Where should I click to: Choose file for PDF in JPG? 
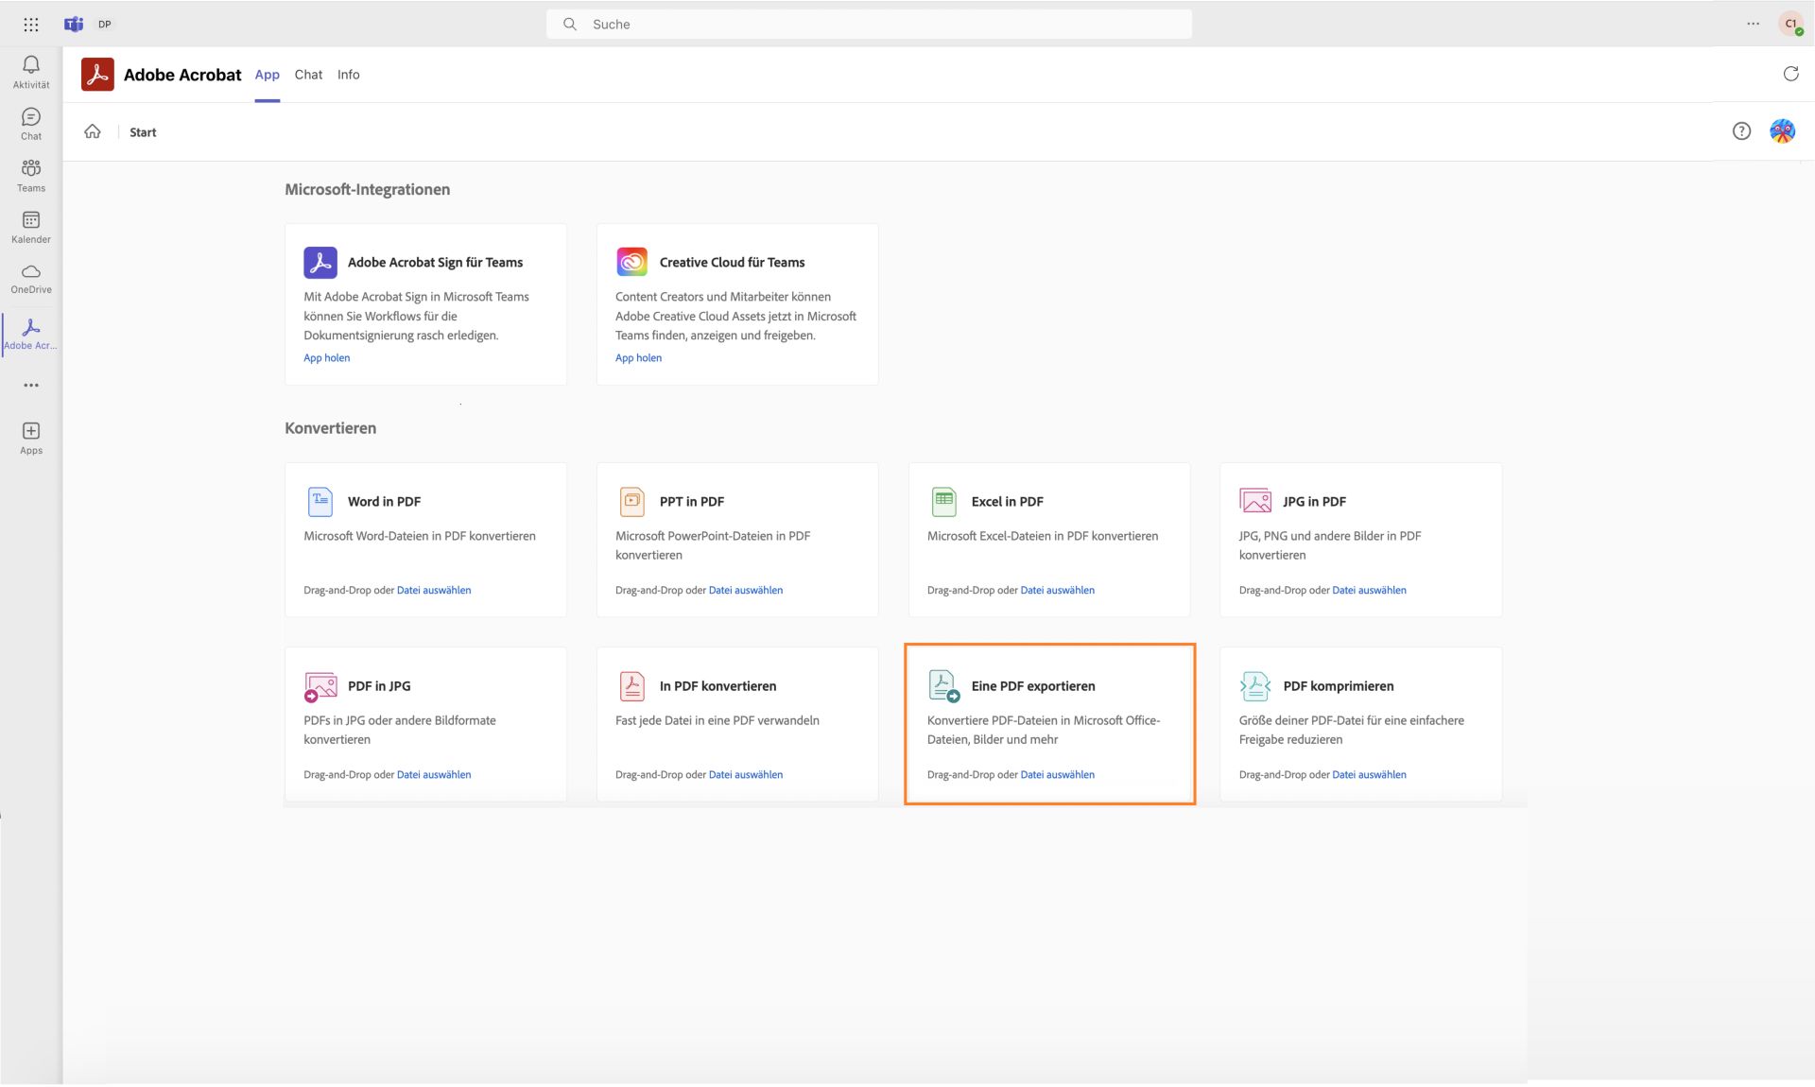[x=434, y=774]
